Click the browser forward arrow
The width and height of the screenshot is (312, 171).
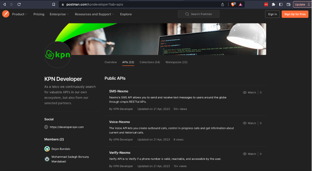click(x=12, y=4)
